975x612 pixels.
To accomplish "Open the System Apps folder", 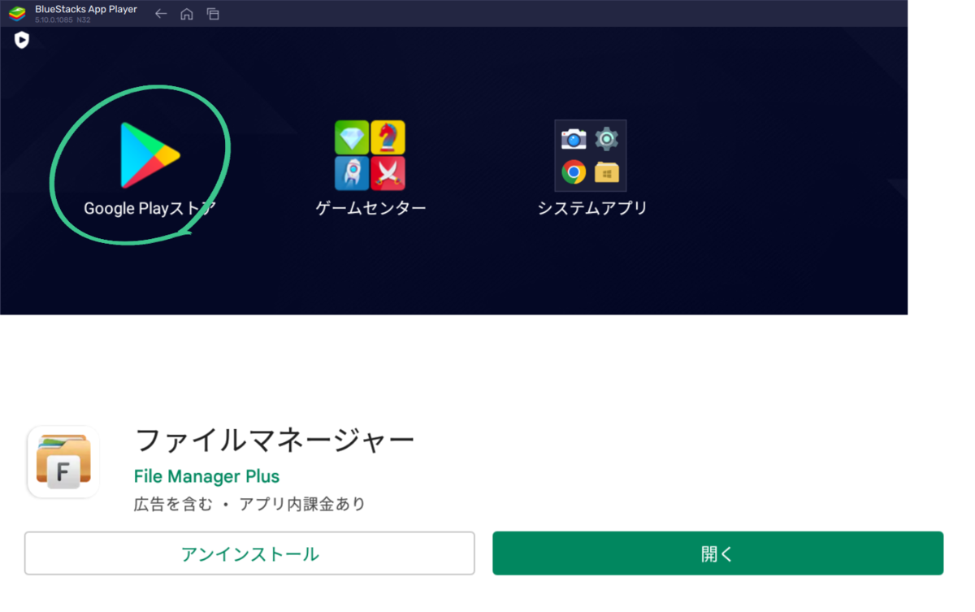I will 591,155.
